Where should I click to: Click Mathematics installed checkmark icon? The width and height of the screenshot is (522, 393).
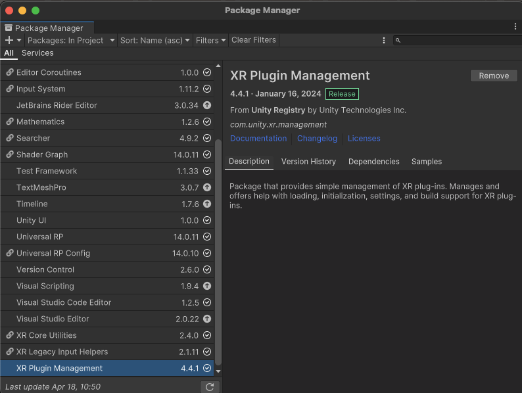207,122
